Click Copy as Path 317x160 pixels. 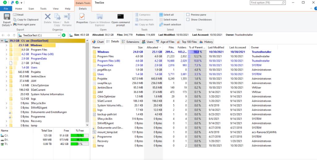click(x=145, y=24)
